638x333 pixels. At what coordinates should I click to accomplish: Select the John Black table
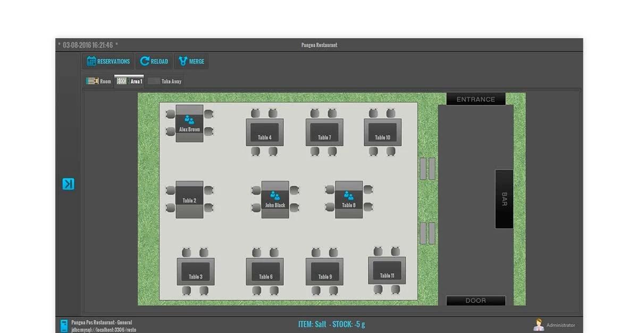[x=275, y=200]
